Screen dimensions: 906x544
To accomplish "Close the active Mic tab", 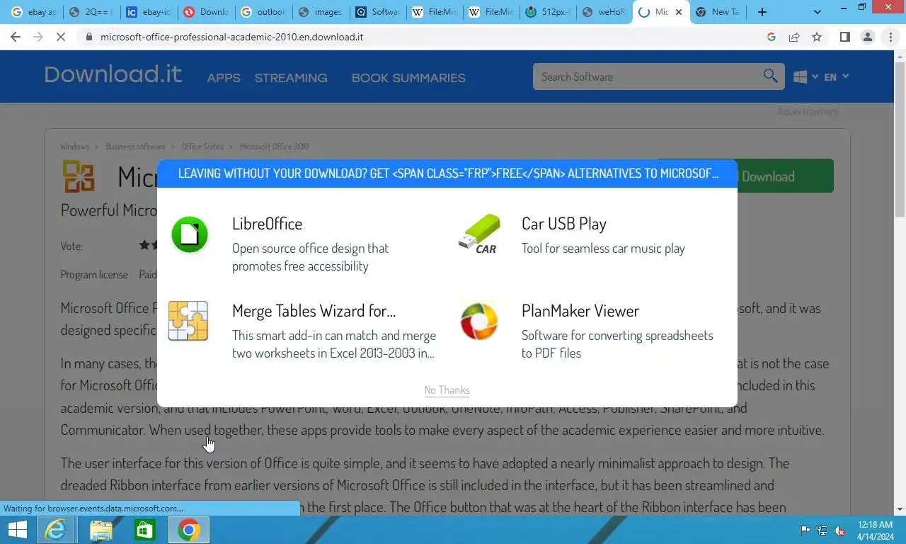I will click(679, 12).
